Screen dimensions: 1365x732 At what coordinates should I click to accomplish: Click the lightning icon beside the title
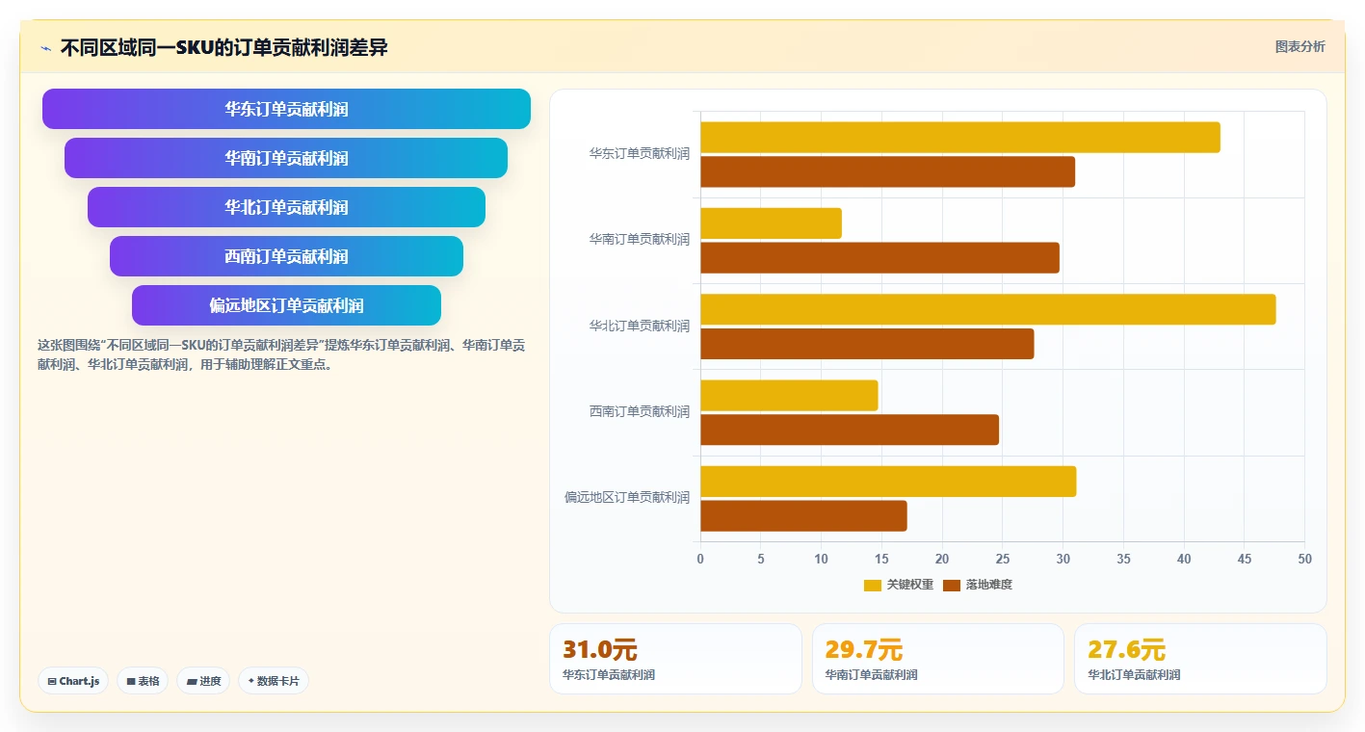point(45,48)
